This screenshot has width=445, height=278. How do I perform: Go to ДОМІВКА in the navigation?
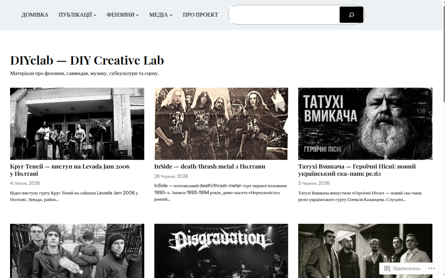[x=35, y=15]
